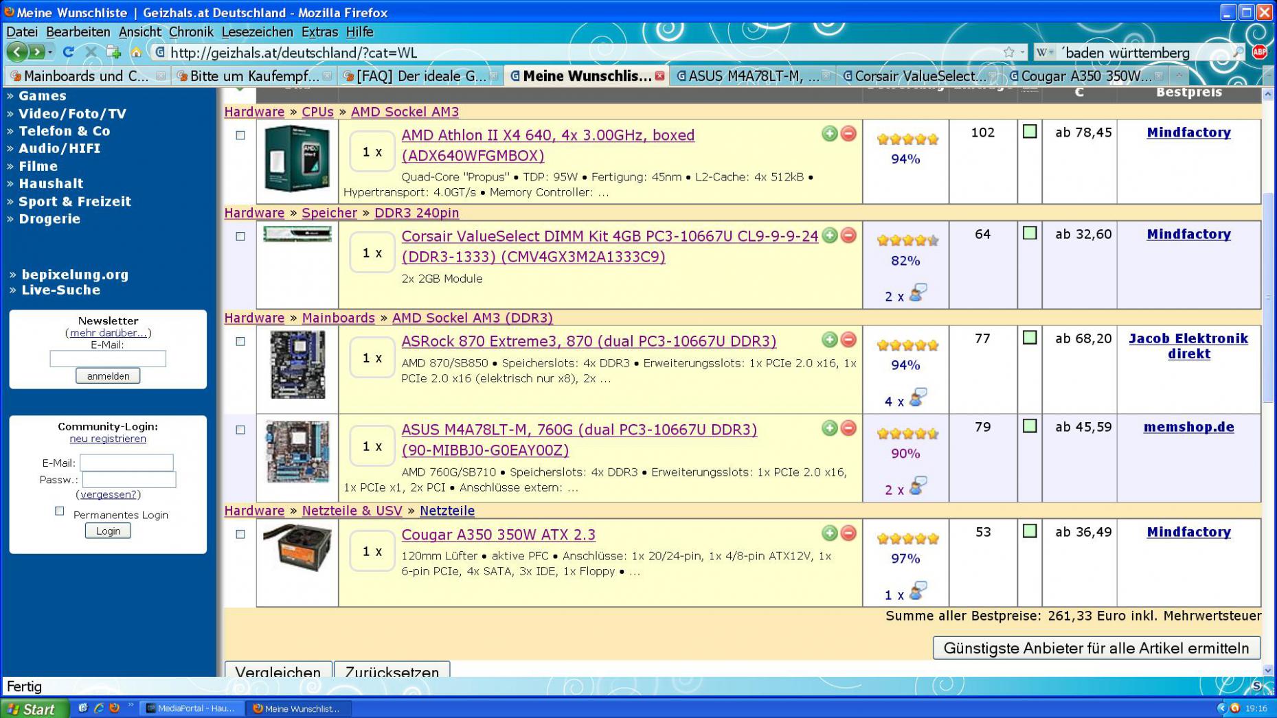Open the Datei menu
The width and height of the screenshot is (1277, 718).
pos(22,32)
